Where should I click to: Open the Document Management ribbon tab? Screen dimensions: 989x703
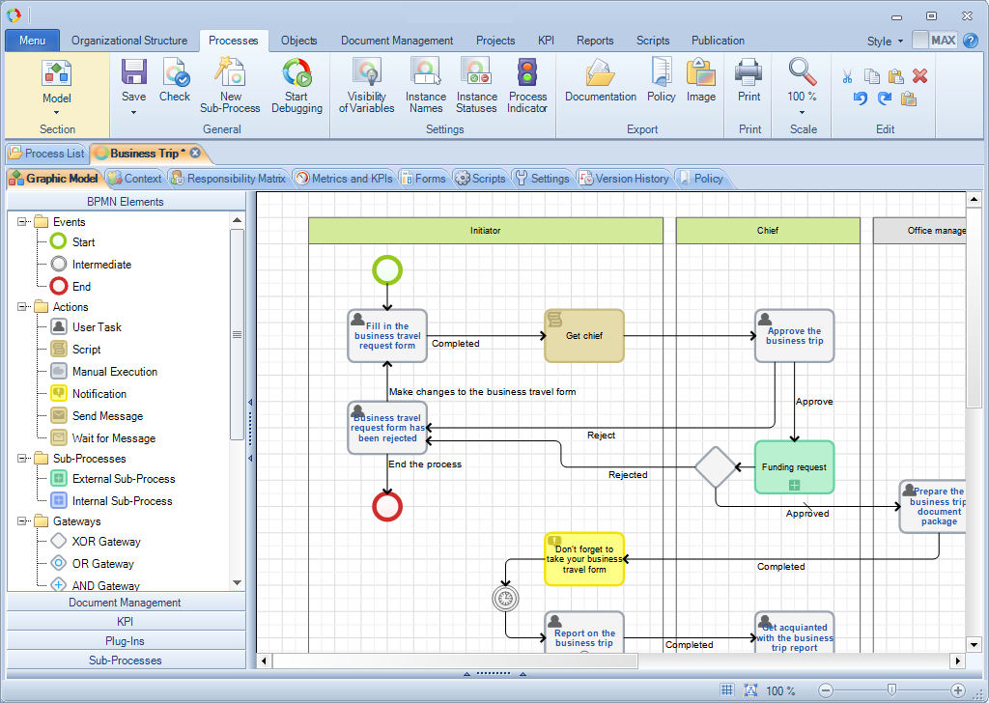click(x=397, y=41)
